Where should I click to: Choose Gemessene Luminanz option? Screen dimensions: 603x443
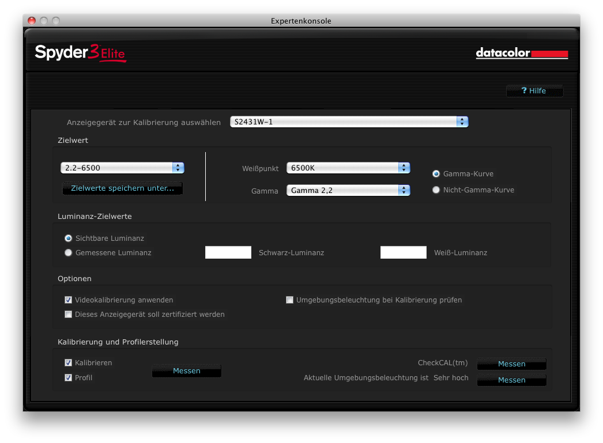69,252
